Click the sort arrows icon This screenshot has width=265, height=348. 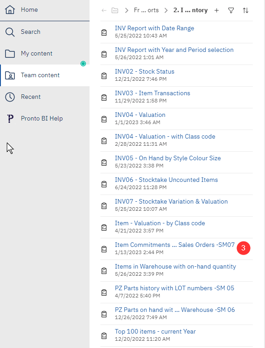pos(246,10)
